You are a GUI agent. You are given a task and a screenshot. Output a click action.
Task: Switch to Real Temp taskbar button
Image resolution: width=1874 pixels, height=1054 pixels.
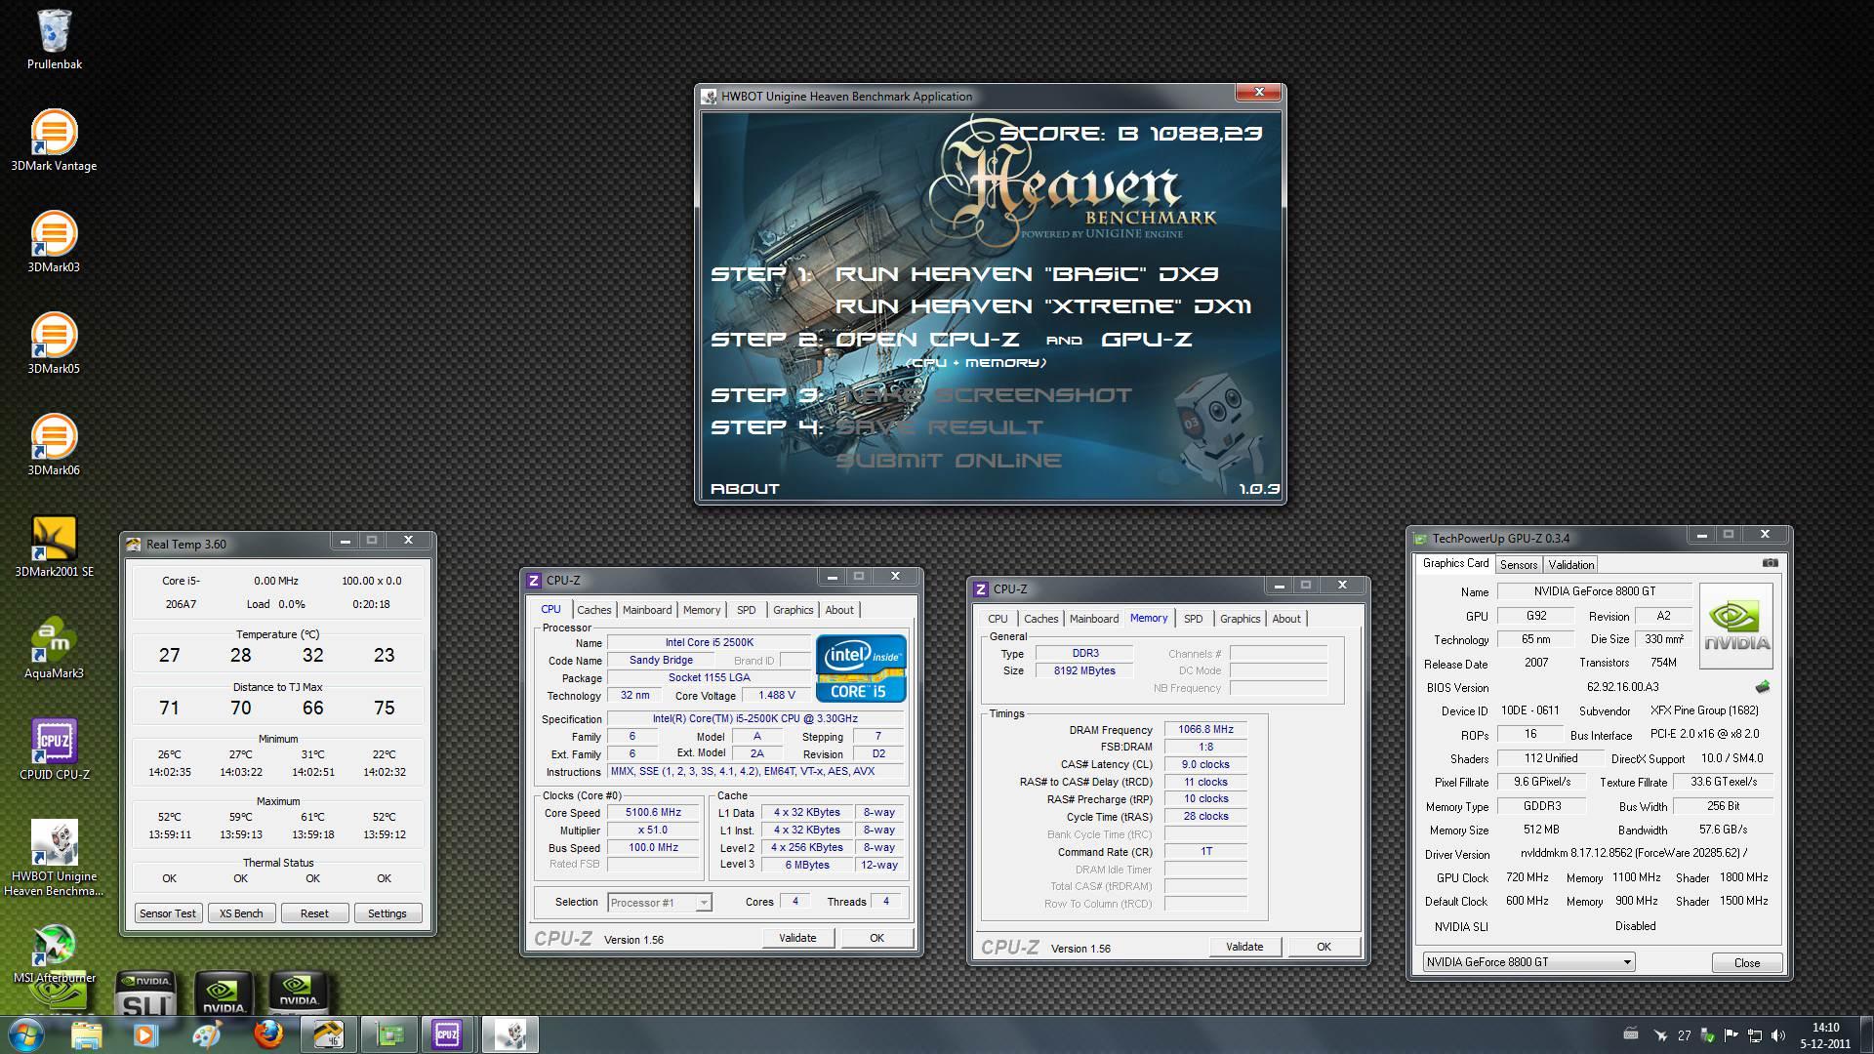pos(328,1034)
